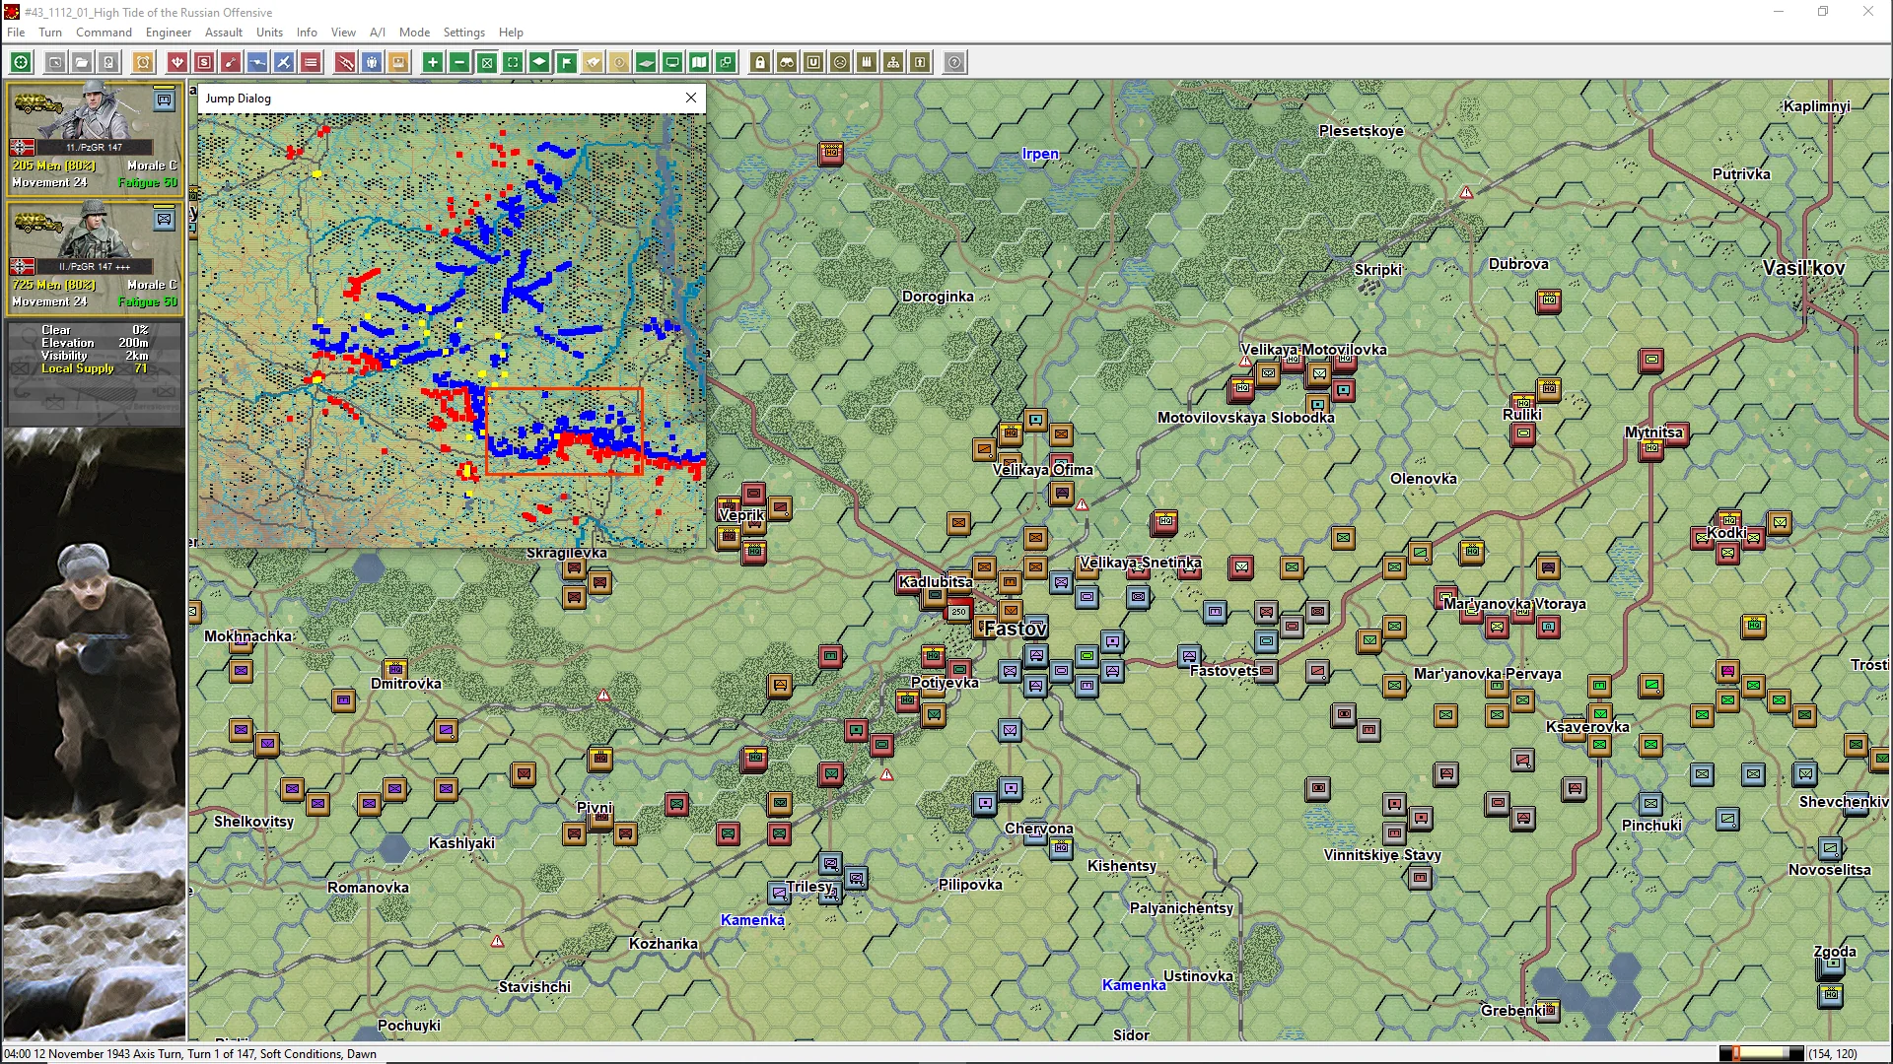The width and height of the screenshot is (1893, 1064).
Task: Click the Vasil'kov town label
Action: click(1803, 268)
